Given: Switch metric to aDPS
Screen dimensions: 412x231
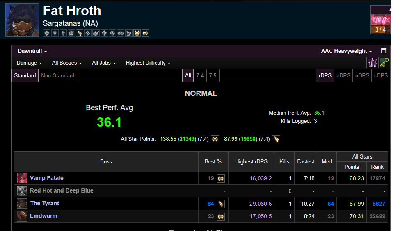Looking at the screenshot, I should 343,75.
